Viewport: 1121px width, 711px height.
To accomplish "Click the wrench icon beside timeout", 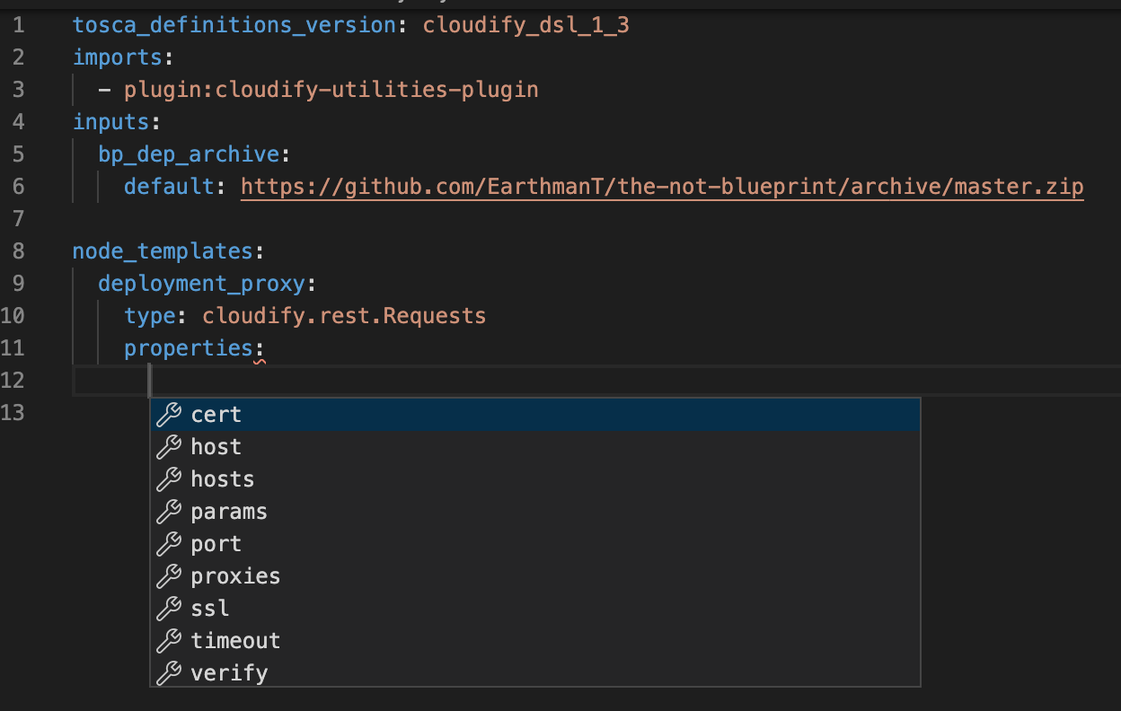I will point(169,641).
